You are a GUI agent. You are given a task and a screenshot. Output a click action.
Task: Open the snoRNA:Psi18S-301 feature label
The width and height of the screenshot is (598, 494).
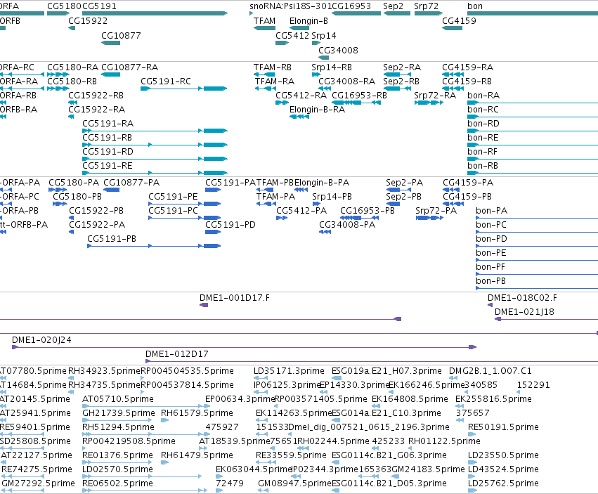[290, 6]
